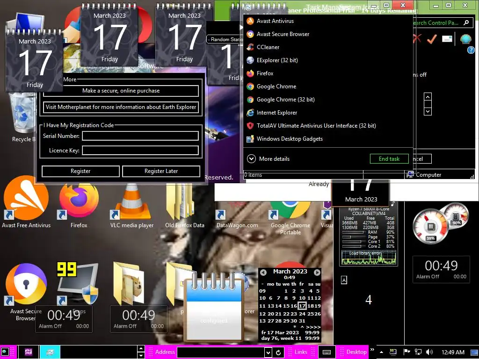This screenshot has height=359, width=479.
Task: Click the down arrow spinner in Control Panel window
Action: coord(428,111)
